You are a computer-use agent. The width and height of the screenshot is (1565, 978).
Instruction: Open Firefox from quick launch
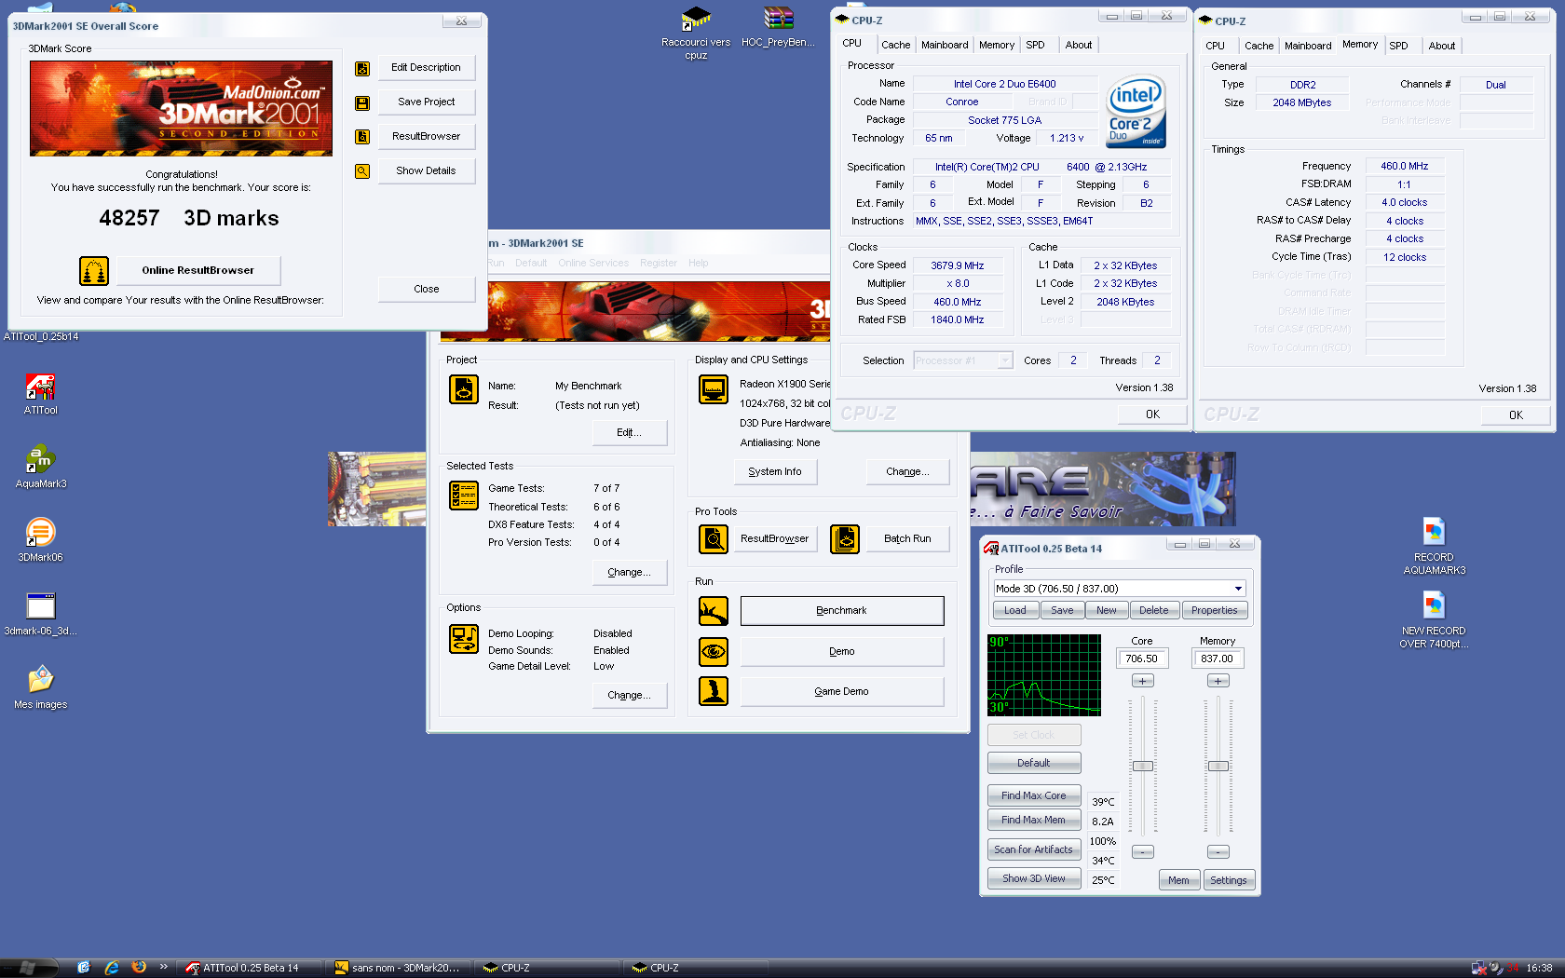tap(139, 968)
